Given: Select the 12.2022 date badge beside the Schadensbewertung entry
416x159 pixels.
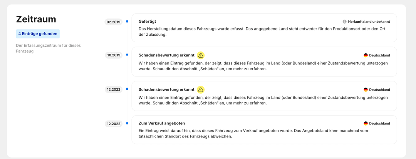Looking at the screenshot, I should pos(114,89).
